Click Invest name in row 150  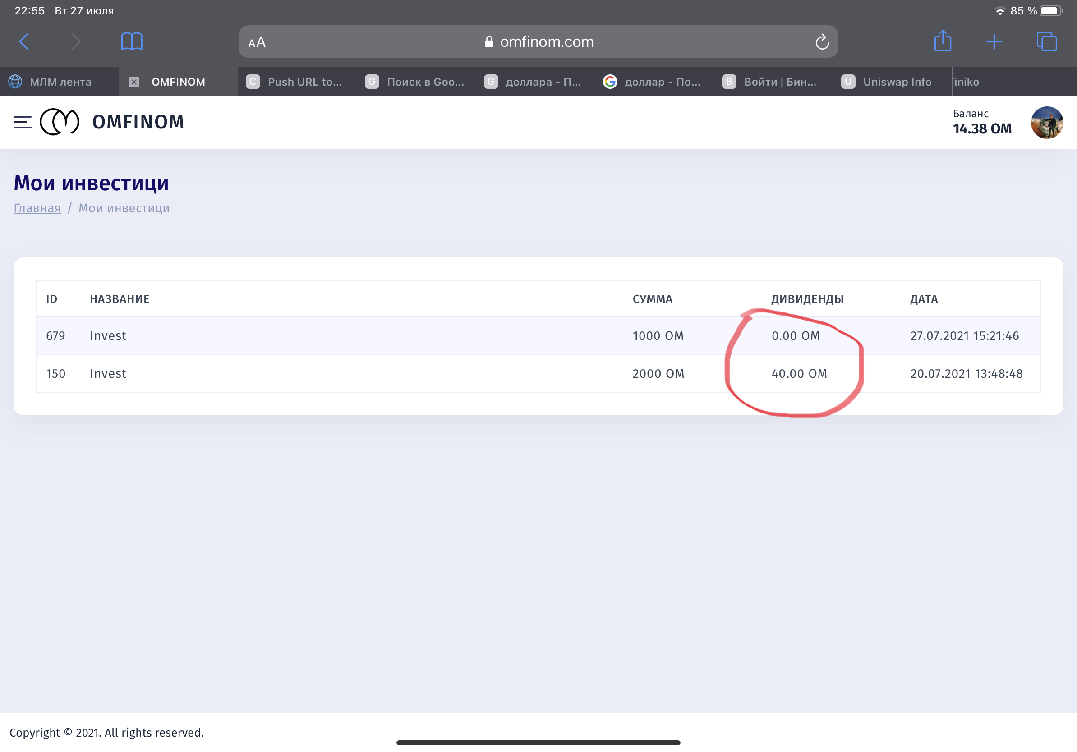click(108, 374)
